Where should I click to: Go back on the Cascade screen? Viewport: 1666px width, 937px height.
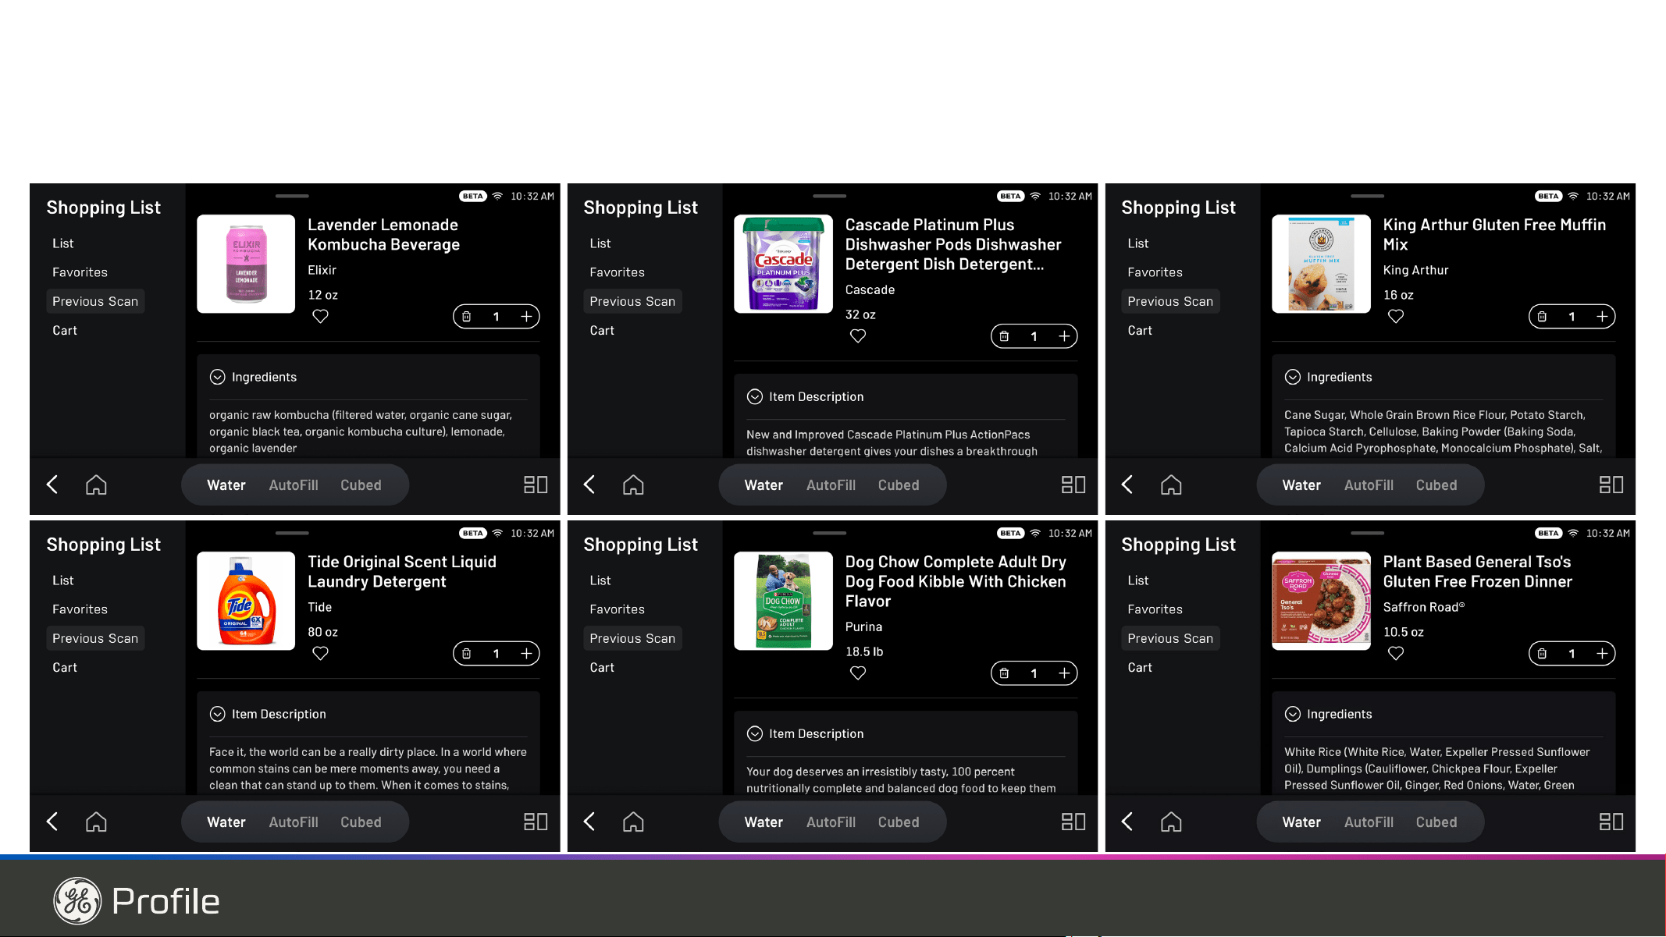(x=589, y=484)
